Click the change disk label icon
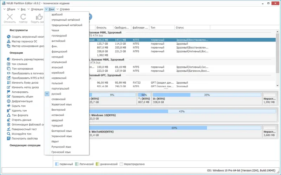 8,87
